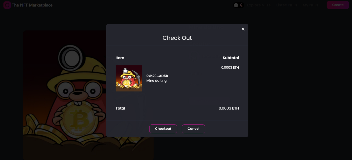The image size is (352, 160).
Task: Click 'The NFT Marketplace' site title
Action: [x=32, y=5]
